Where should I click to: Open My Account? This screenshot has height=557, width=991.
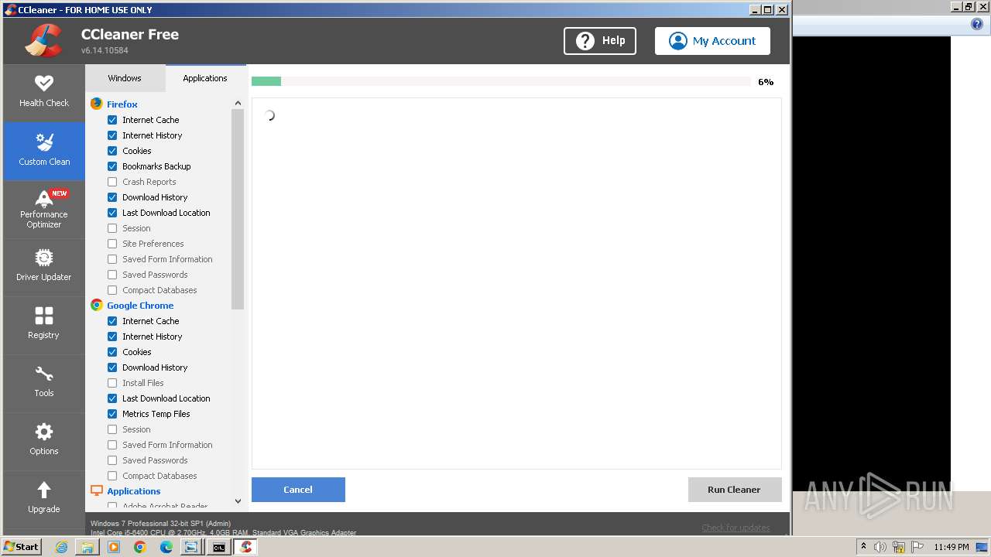(712, 41)
